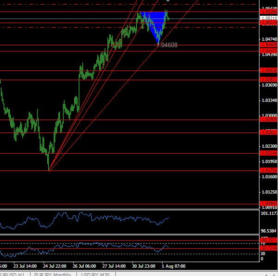
Task: Click the red 1.01754 price label
Action: (269, 170)
